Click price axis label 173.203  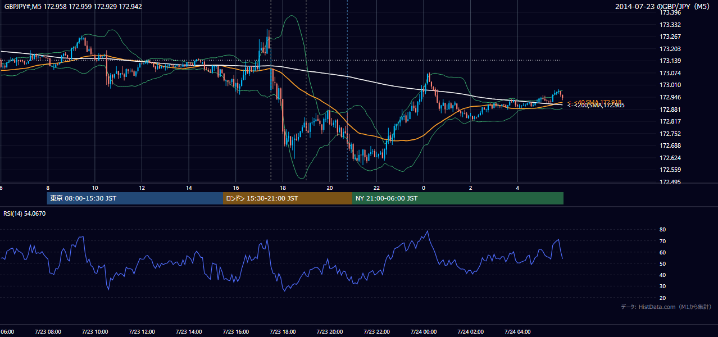pyautogui.click(x=670, y=49)
